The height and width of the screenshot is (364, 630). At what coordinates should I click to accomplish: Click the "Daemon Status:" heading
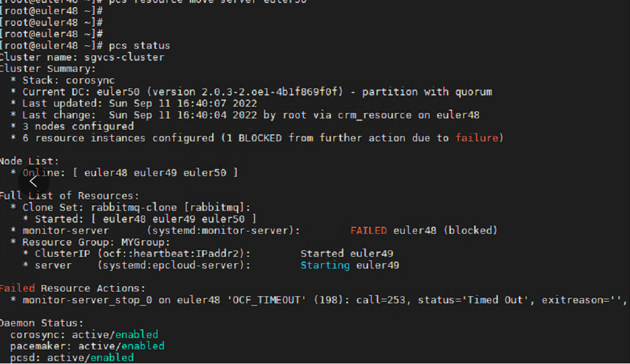pos(41,323)
